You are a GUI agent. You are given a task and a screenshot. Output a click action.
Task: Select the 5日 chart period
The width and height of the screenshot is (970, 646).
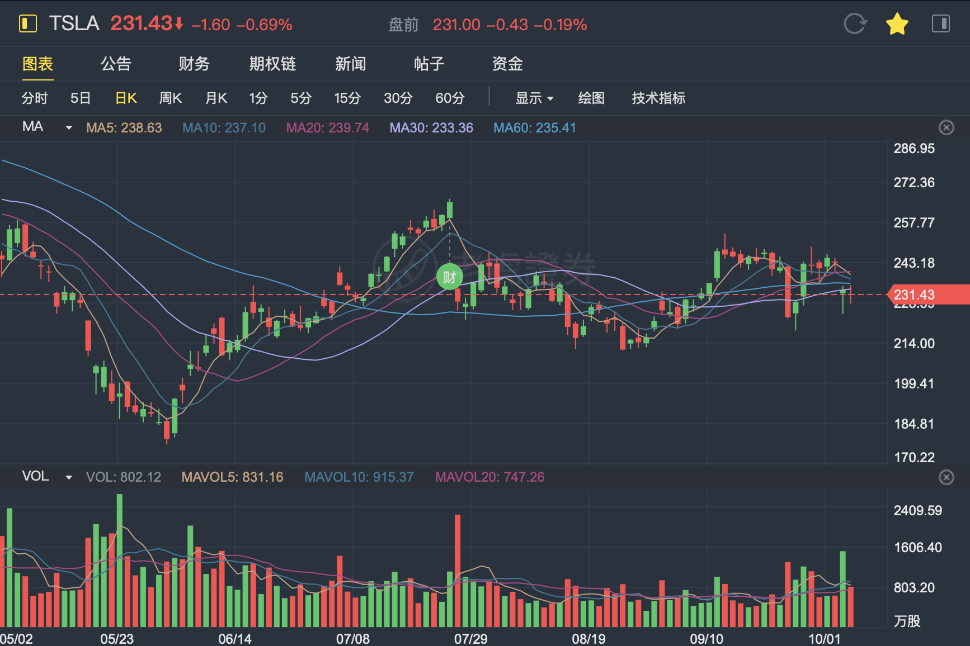coord(81,98)
